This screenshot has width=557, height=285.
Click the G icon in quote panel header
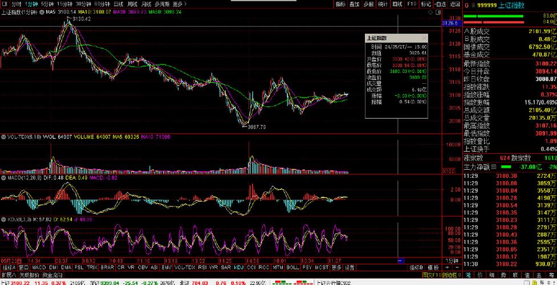click(466, 5)
